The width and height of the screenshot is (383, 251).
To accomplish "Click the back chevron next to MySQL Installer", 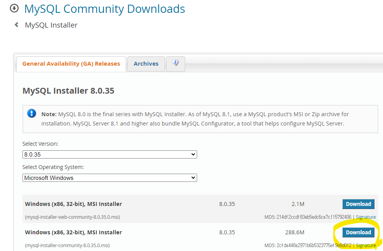I will click(16, 25).
